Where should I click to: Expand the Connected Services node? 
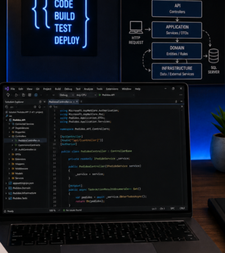10,124
